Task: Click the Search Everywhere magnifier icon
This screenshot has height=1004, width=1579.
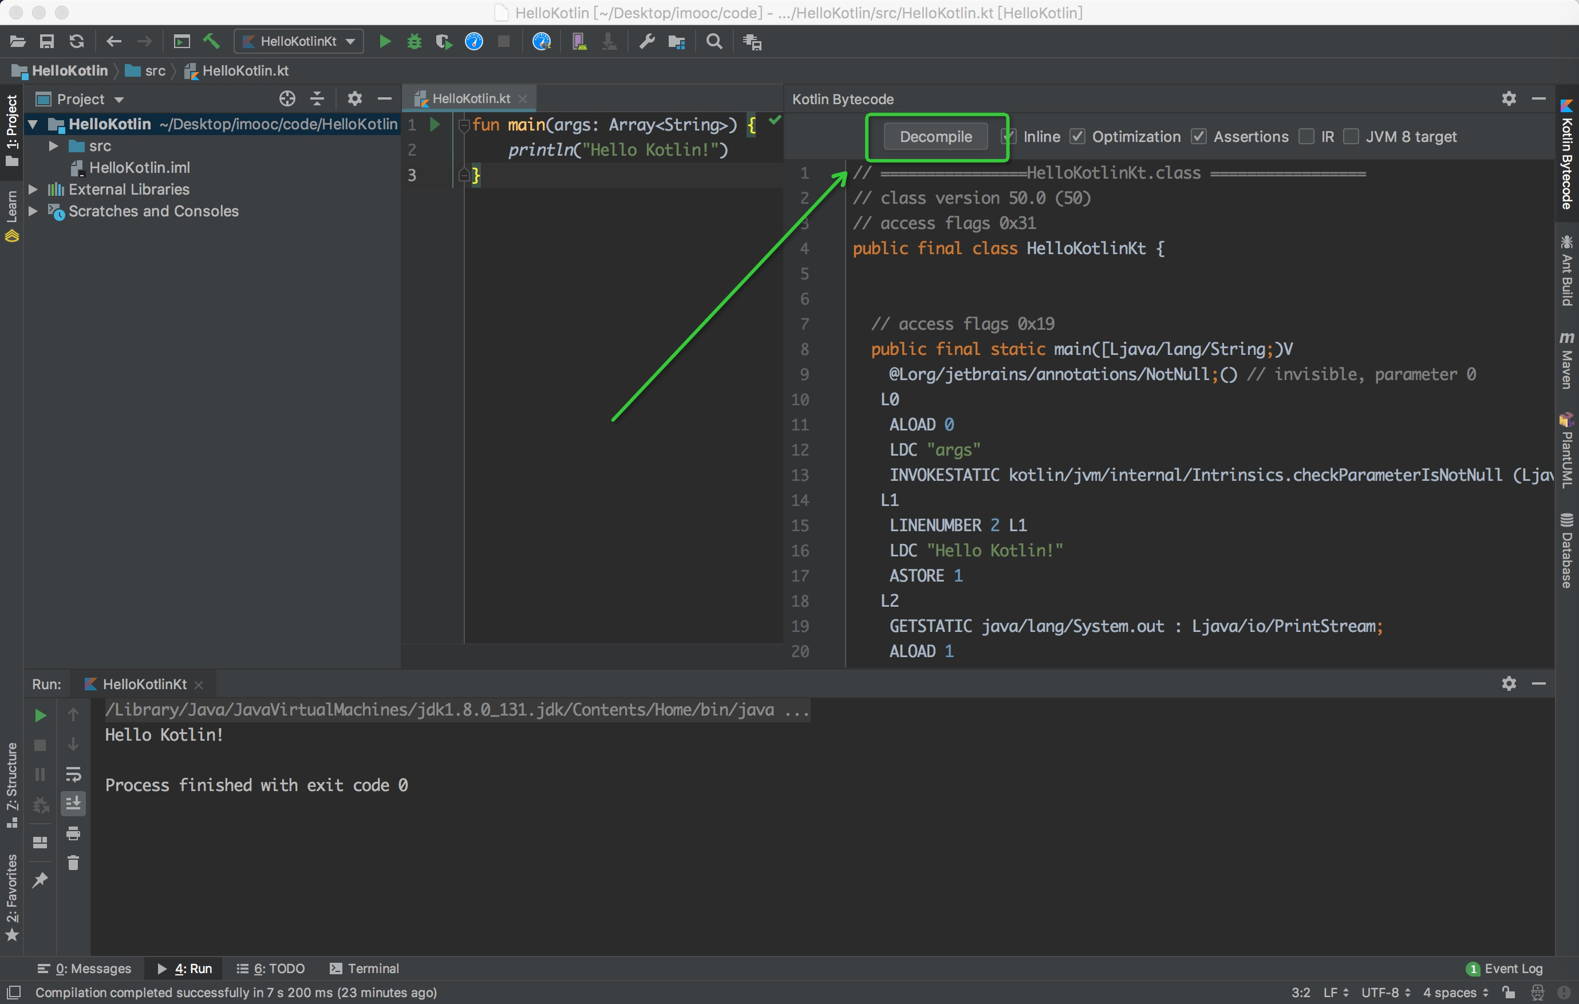Action: click(x=714, y=42)
